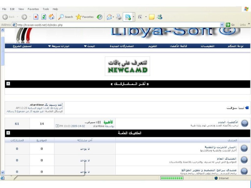Click the yellow note toolbar icon
The height and width of the screenshot is (188, 251).
tap(152, 17)
